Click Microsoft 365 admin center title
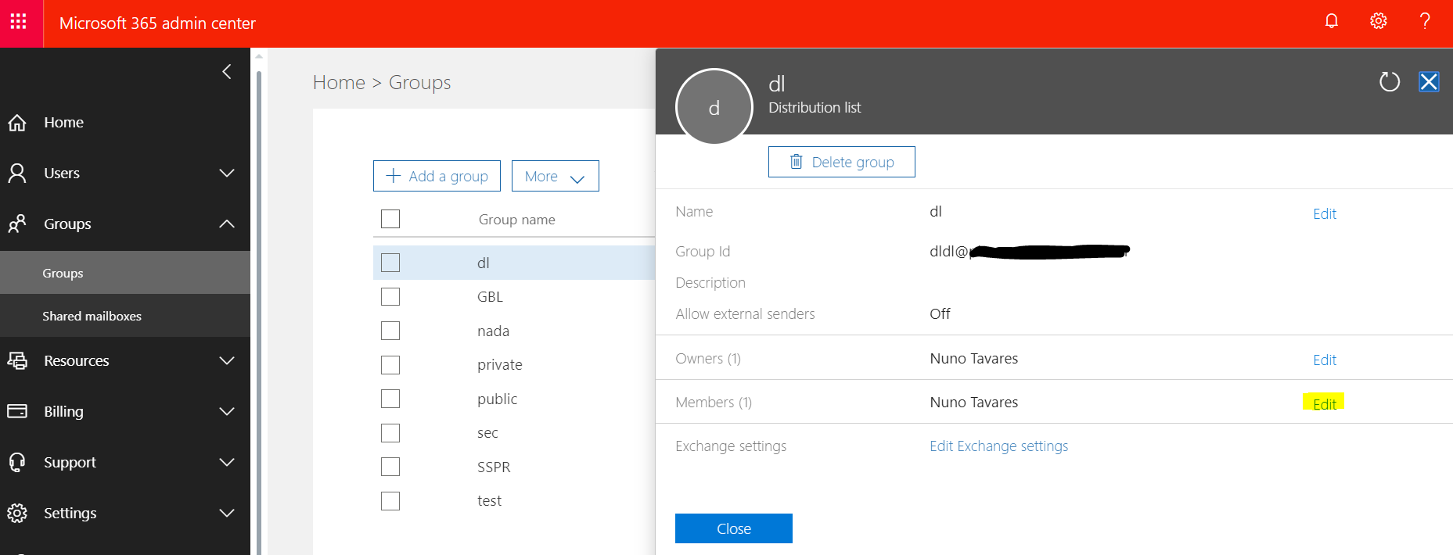 pyautogui.click(x=157, y=23)
